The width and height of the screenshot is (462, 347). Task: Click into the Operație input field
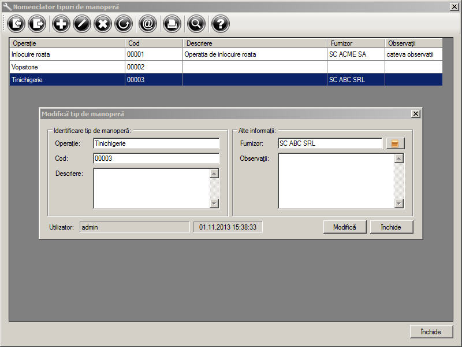pos(156,143)
